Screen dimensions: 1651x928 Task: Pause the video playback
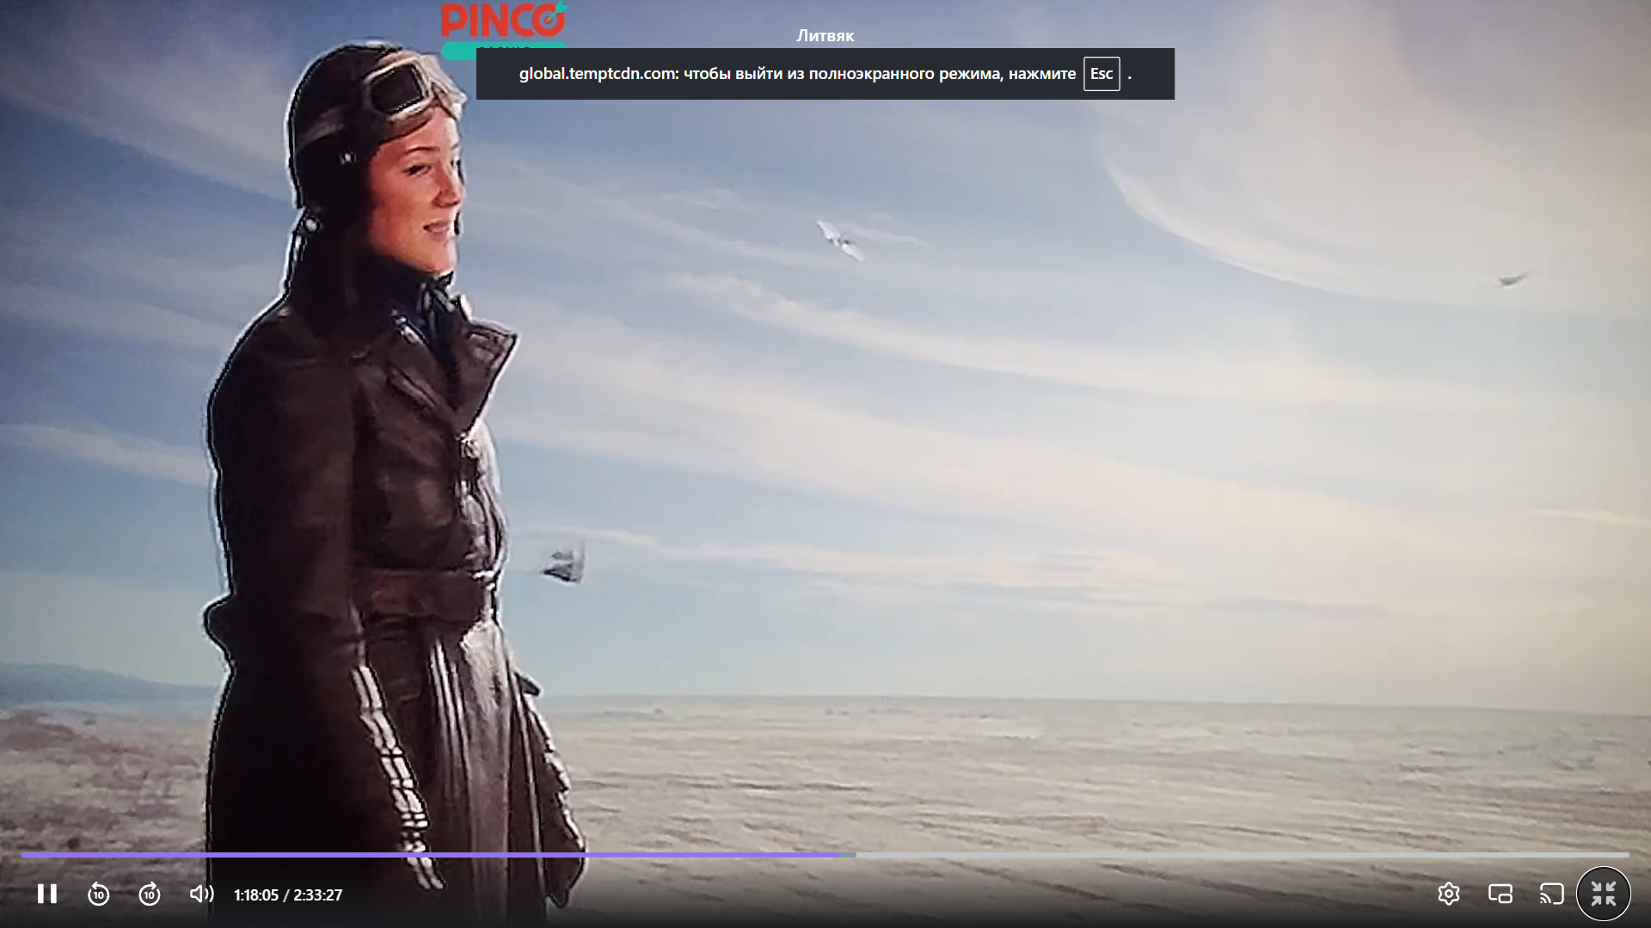coord(47,894)
